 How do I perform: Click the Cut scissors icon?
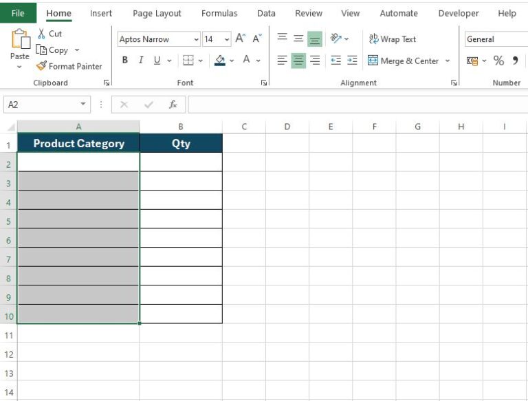(x=41, y=34)
